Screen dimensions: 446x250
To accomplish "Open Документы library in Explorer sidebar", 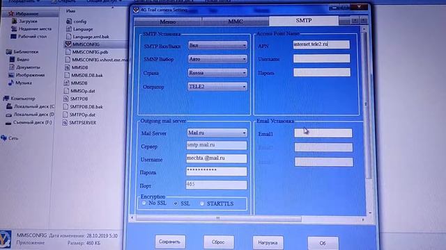I will pos(28,67).
